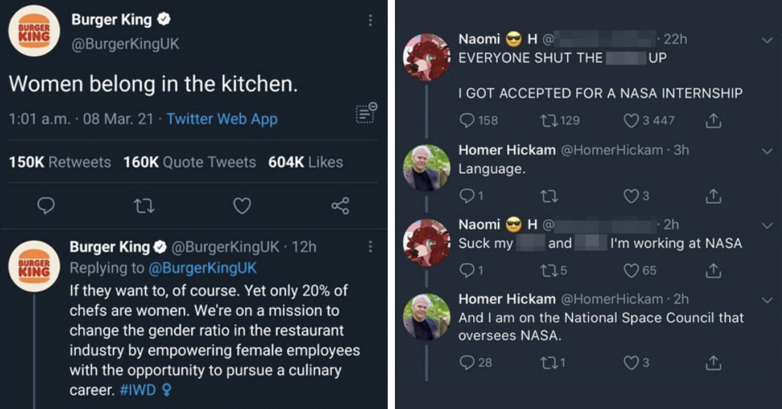The height and width of the screenshot is (409, 782).
Task: Click Burger King's profile picture
Action: pos(34,31)
